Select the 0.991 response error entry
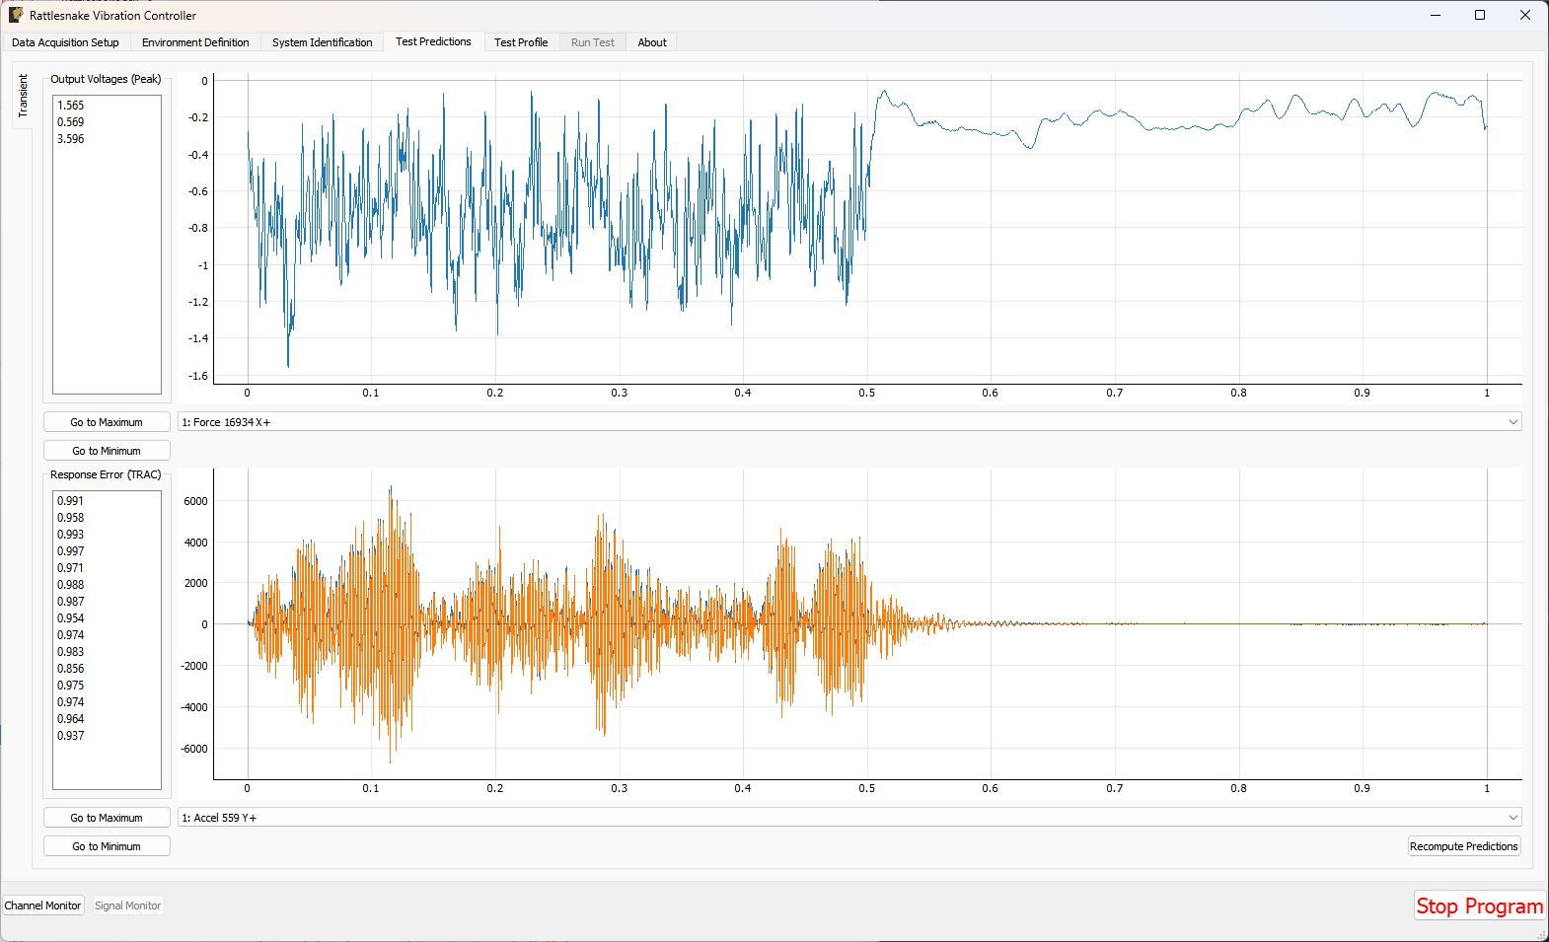Screen dimensions: 1549x942 pyautogui.click(x=71, y=501)
